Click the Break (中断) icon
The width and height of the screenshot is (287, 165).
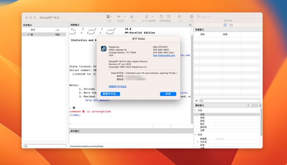pyautogui.click(x=191, y=16)
